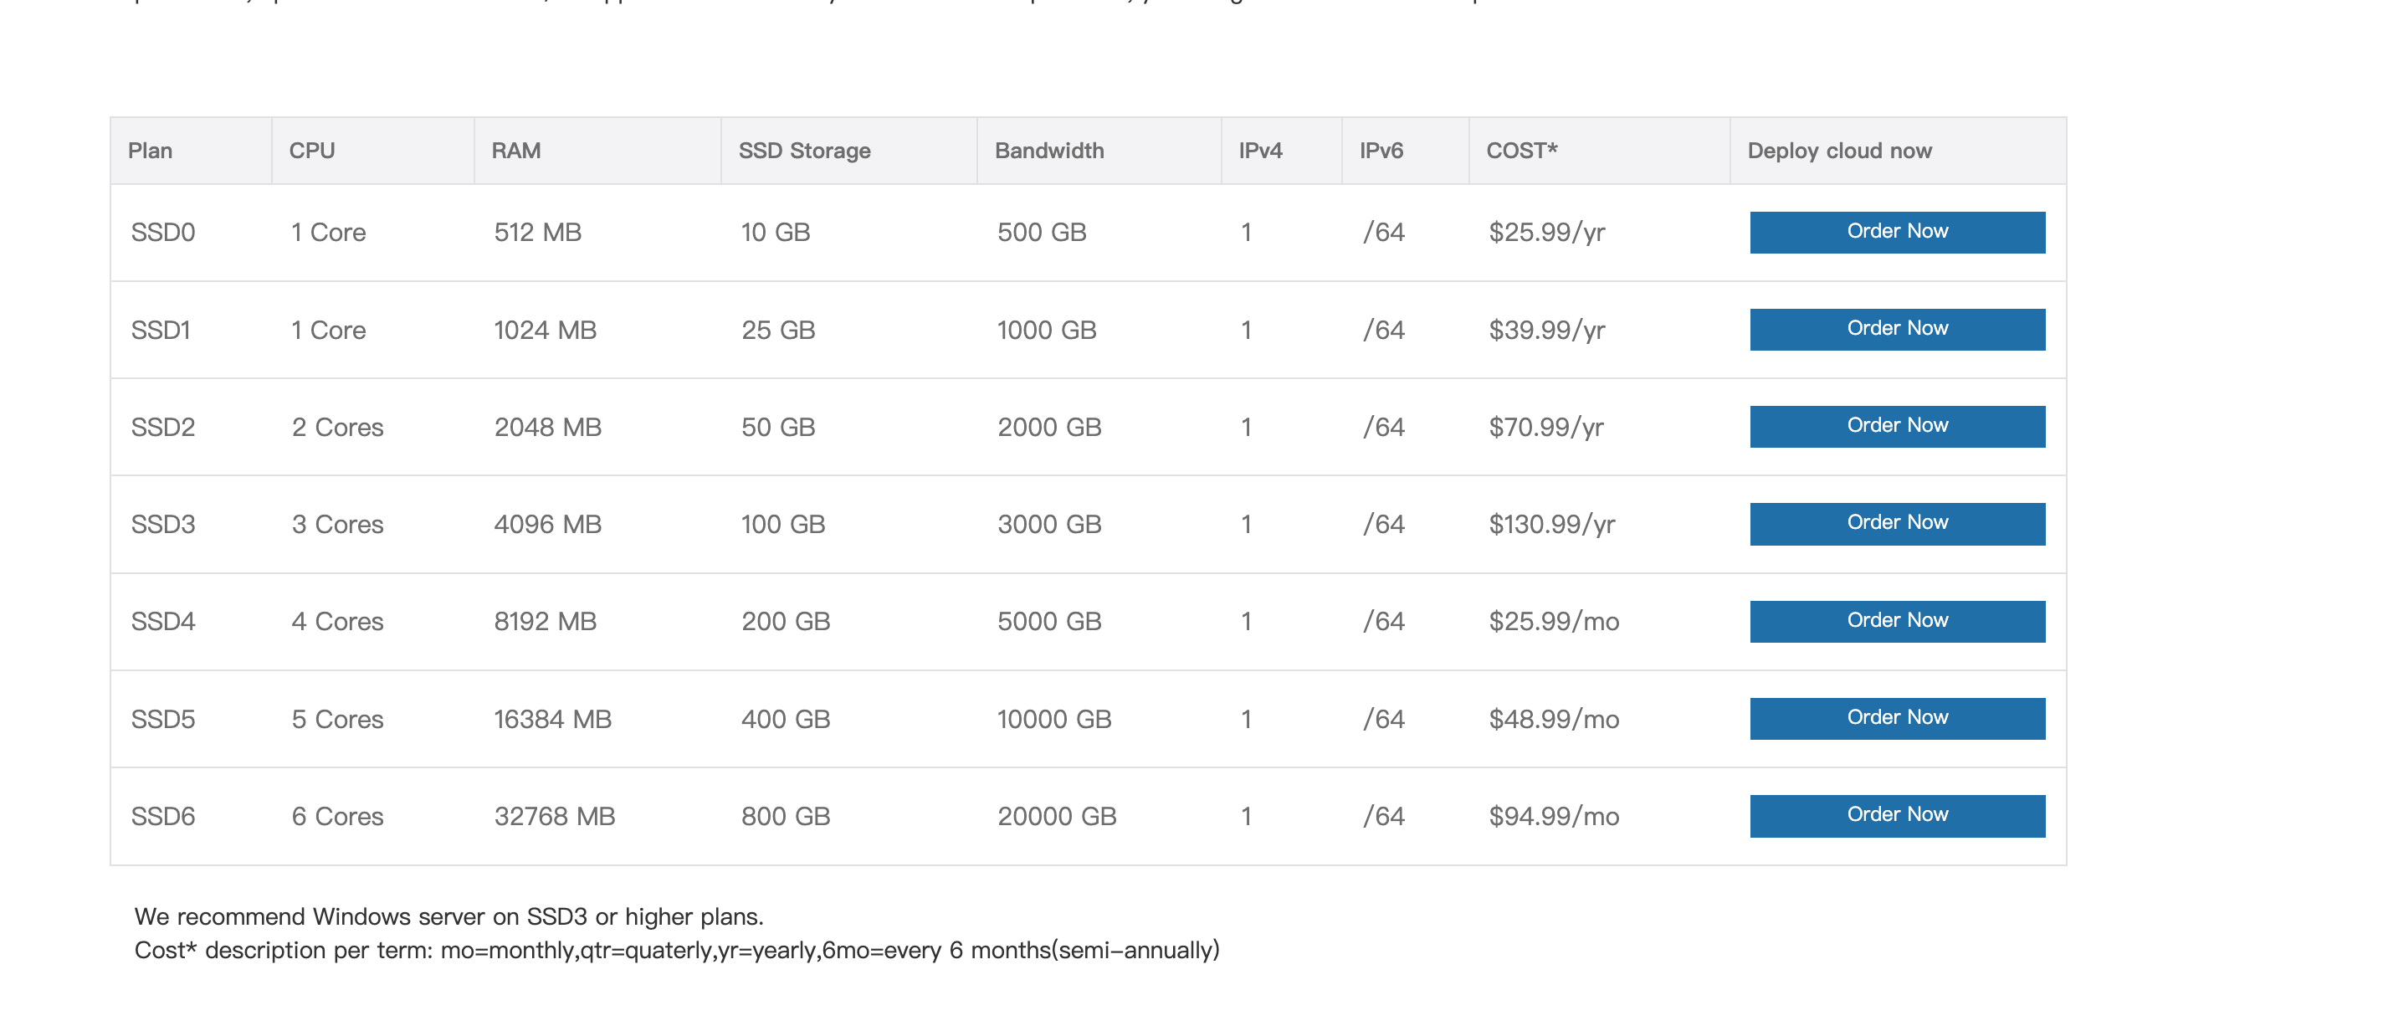Click Order Now for SSD4 plan
Image resolution: width=2383 pixels, height=1026 pixels.
(1896, 621)
